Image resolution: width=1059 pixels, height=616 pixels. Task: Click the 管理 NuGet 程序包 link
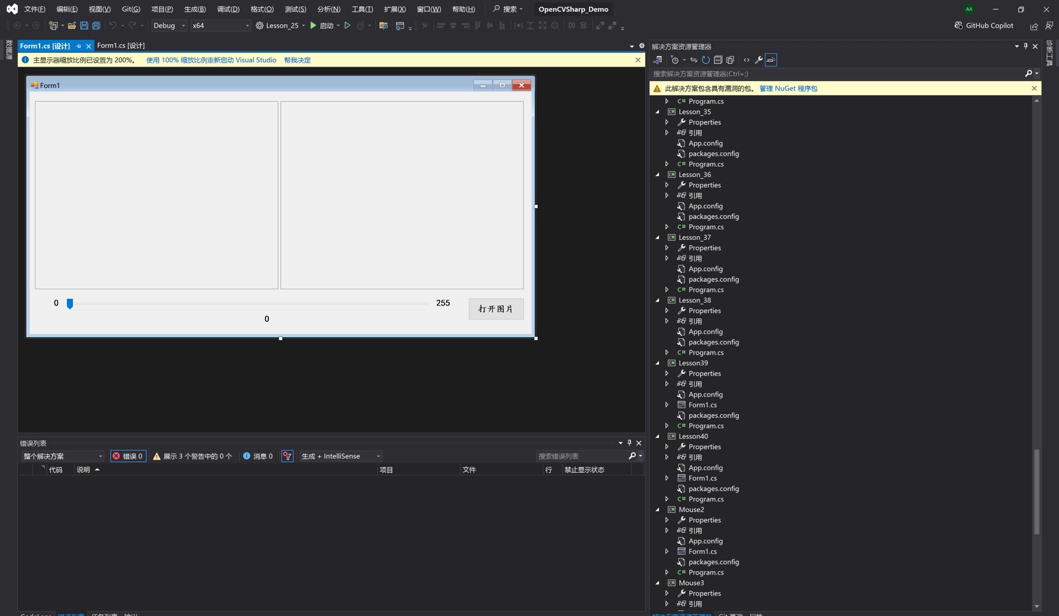point(788,88)
